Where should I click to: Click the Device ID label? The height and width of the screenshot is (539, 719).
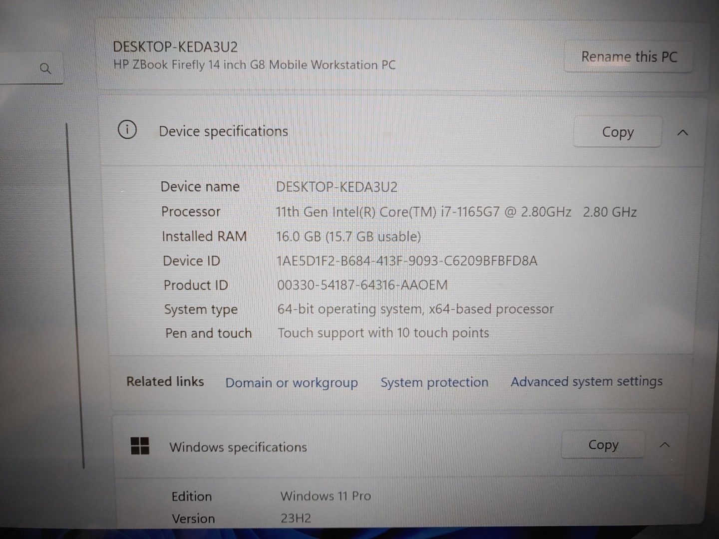click(x=191, y=261)
